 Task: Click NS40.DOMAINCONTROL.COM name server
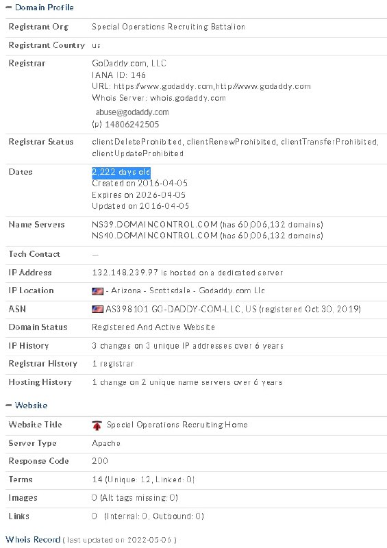coord(155,236)
